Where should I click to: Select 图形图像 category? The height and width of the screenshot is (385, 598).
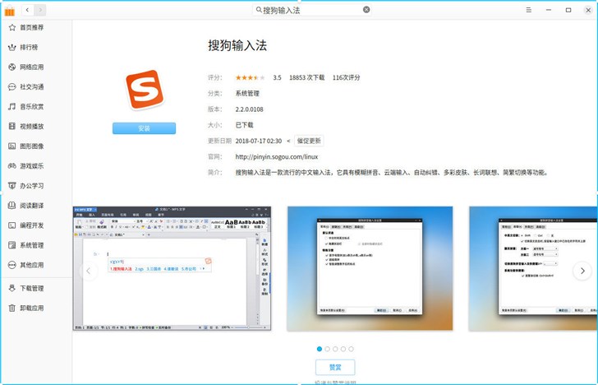tap(32, 146)
